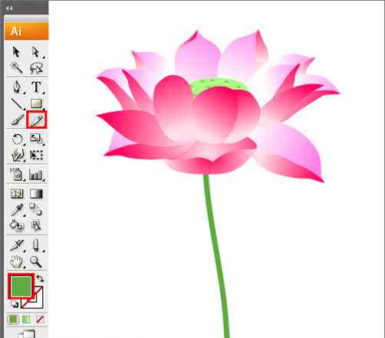Image resolution: width=385 pixels, height=338 pixels.
Task: Choose the Magic Wand tool
Action: (16, 67)
